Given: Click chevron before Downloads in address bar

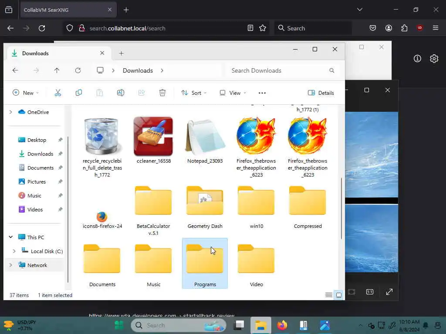Looking at the screenshot, I should tap(113, 70).
